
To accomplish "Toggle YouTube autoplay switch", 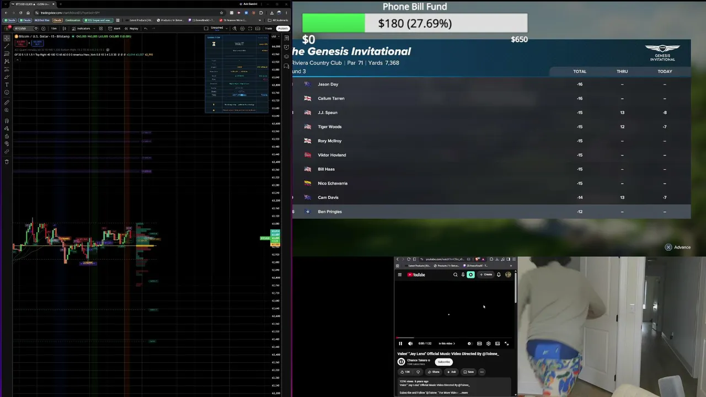I will tap(469, 344).
